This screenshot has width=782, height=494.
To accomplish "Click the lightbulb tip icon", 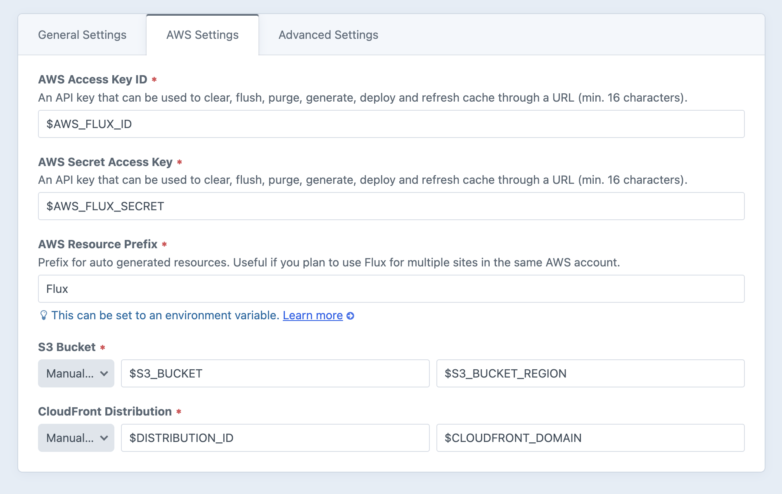I will (x=44, y=315).
